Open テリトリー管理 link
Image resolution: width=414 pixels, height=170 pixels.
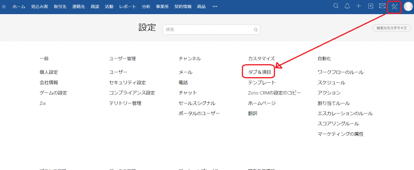(125, 103)
